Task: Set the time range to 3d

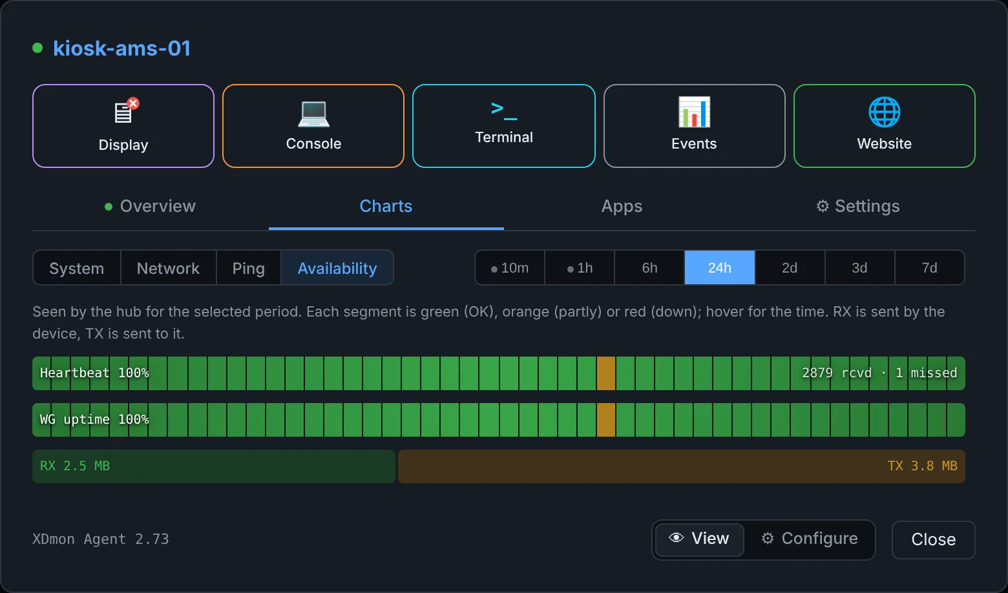Action: [859, 268]
